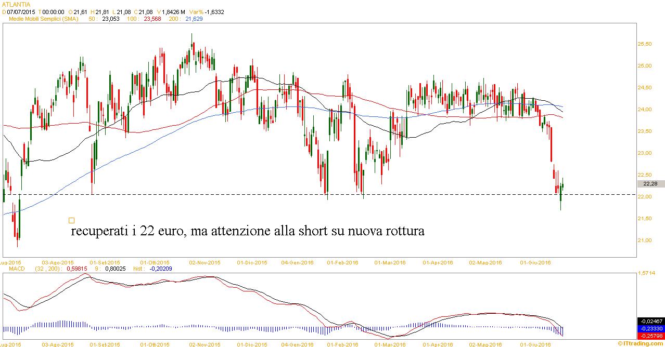
Task: Select the red SMA 100 value 23,568
Action: coord(152,19)
